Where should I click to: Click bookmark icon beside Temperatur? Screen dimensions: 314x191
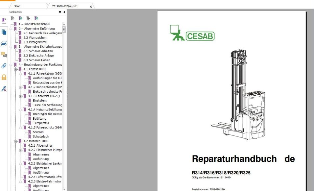(30, 123)
